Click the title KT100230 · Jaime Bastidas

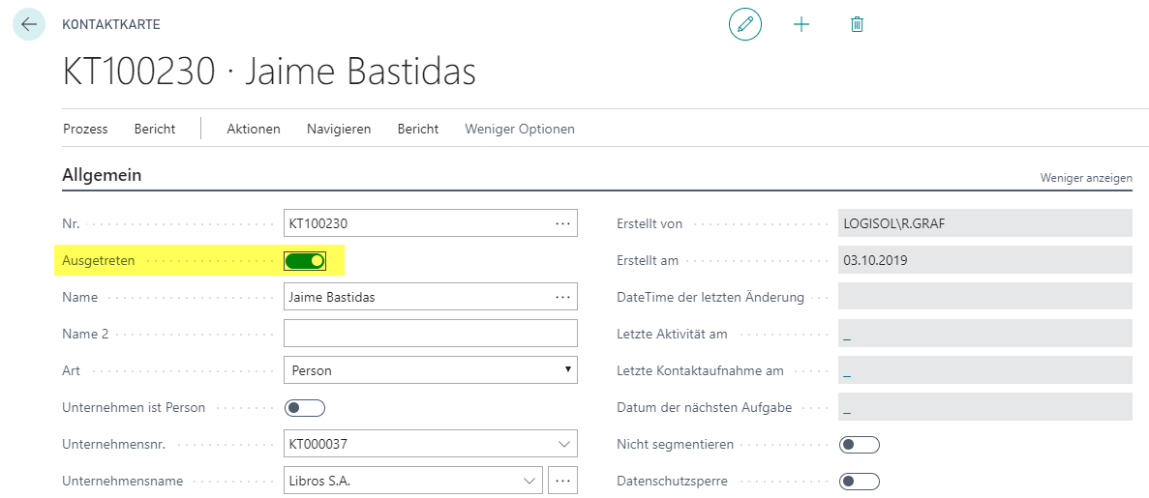[x=270, y=72]
